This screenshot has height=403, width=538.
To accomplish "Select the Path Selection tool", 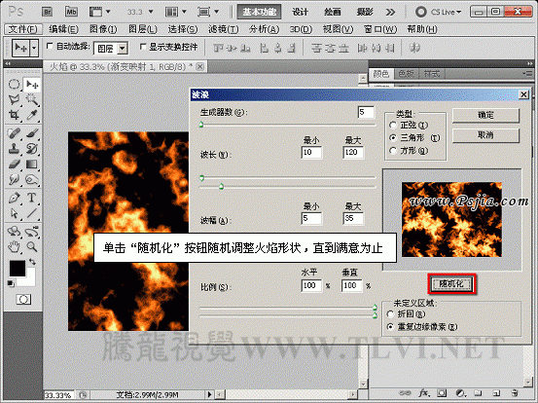I will (14, 213).
